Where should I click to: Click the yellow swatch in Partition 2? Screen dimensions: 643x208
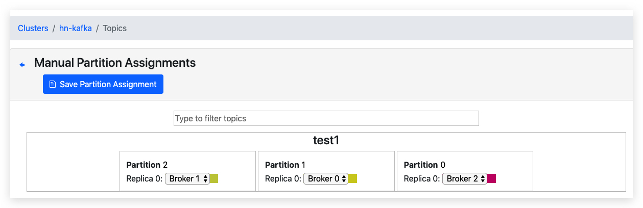tap(214, 178)
